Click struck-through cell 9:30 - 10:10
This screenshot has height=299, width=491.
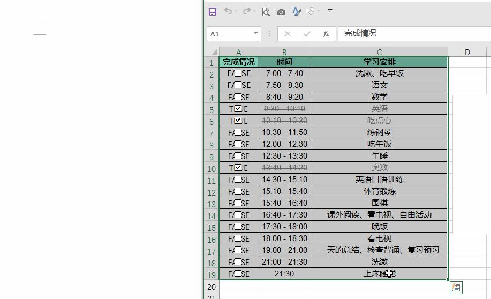click(284, 109)
